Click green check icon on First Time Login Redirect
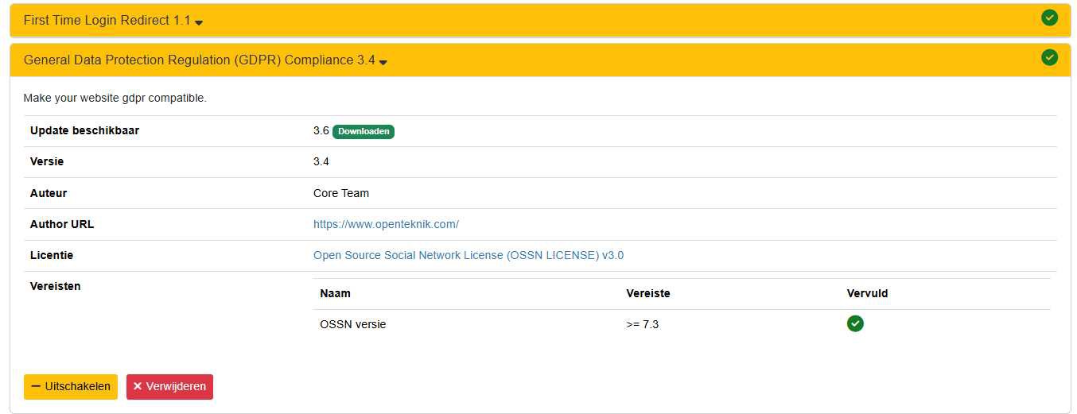 click(x=1049, y=17)
